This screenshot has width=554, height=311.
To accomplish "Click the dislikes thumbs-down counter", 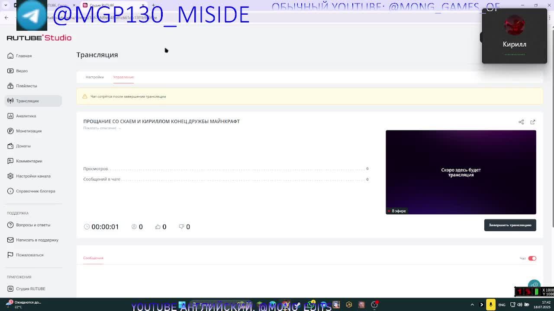I will point(184,227).
